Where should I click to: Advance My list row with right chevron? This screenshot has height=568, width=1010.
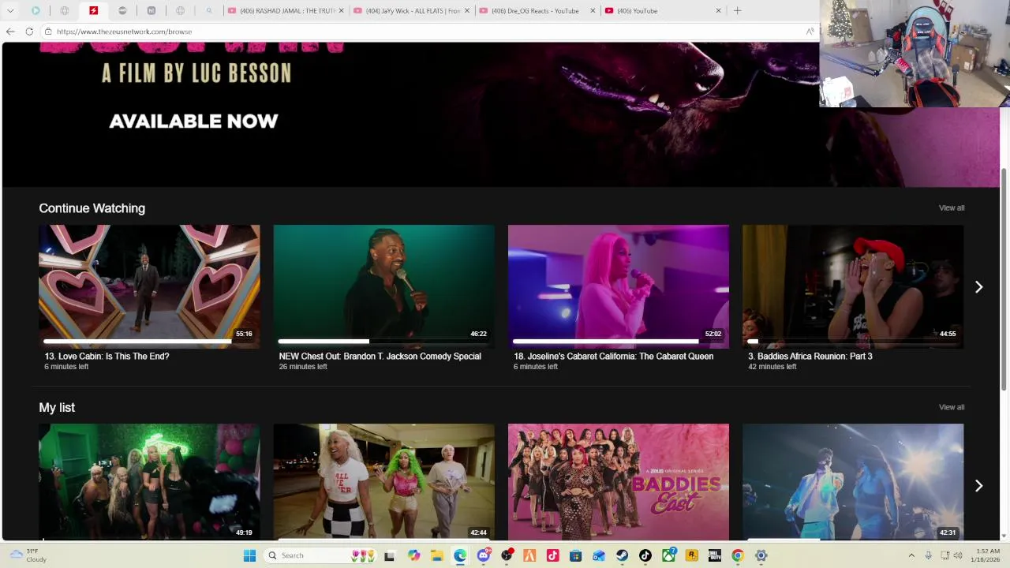pyautogui.click(x=978, y=486)
